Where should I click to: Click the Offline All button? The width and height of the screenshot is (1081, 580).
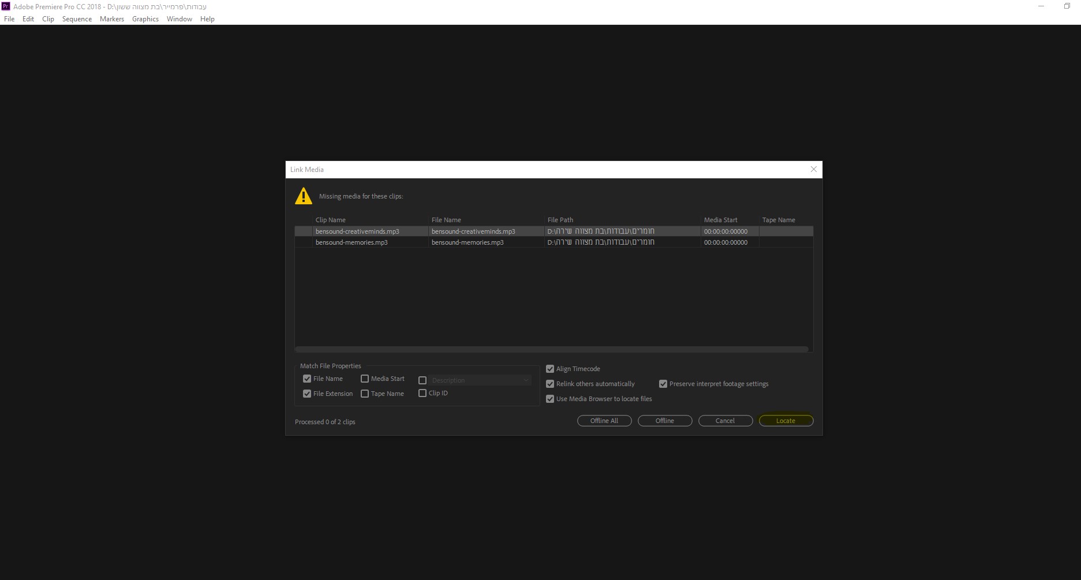coord(604,421)
